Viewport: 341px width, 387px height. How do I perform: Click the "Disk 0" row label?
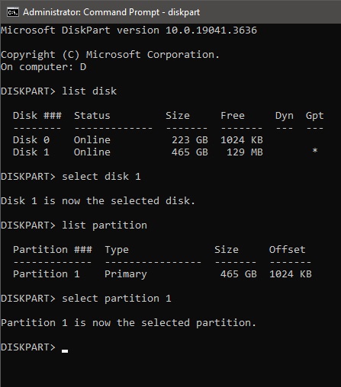(x=31, y=140)
